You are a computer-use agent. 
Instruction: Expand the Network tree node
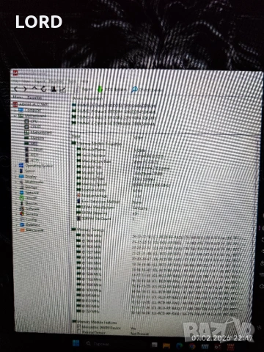[16, 193]
